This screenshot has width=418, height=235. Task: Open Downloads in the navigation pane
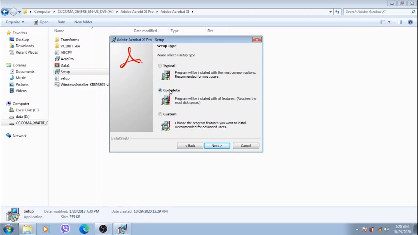click(x=22, y=46)
